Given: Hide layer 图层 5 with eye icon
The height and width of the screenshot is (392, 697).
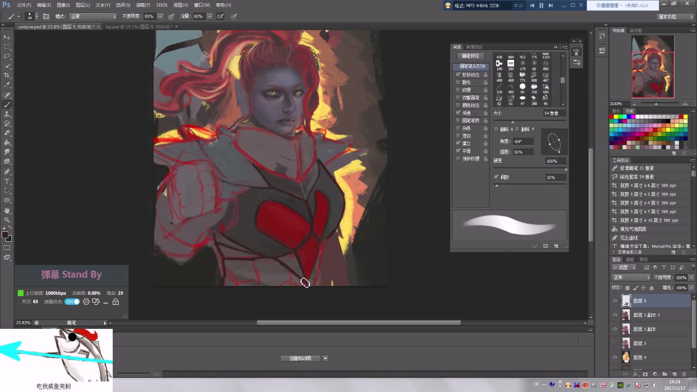Looking at the screenshot, I should point(615,301).
